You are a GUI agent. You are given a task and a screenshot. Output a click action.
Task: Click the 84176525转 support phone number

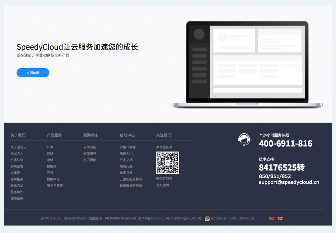tap(282, 167)
